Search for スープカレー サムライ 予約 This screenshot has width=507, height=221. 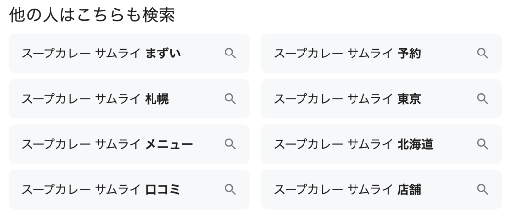click(x=348, y=53)
